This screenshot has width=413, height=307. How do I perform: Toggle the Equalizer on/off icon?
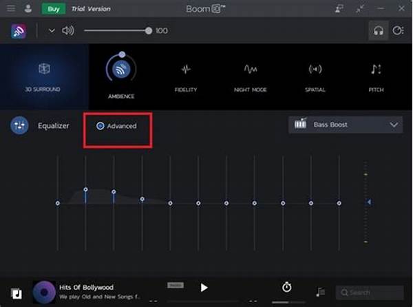19,125
